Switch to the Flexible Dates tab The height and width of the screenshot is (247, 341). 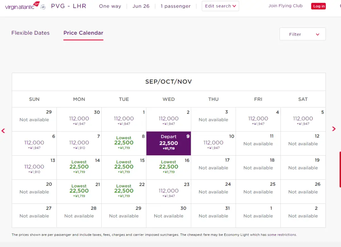click(30, 33)
